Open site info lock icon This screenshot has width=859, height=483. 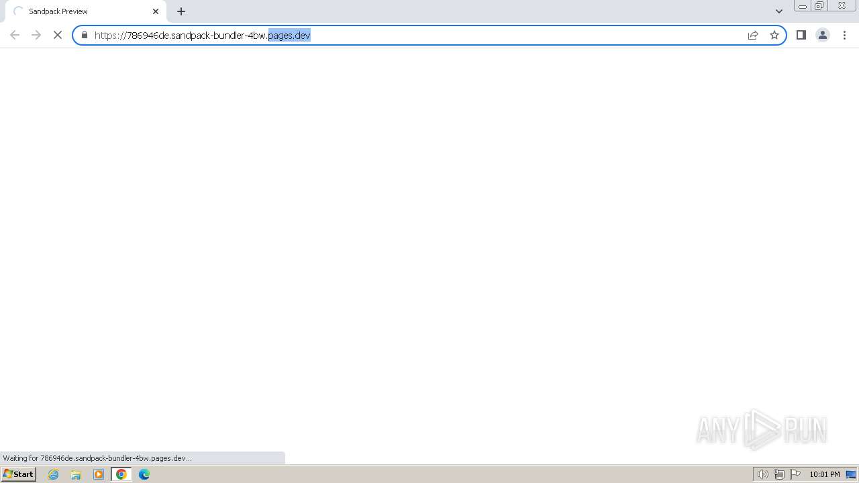click(x=85, y=35)
